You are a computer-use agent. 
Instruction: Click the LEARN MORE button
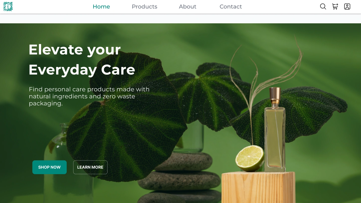[x=90, y=167]
